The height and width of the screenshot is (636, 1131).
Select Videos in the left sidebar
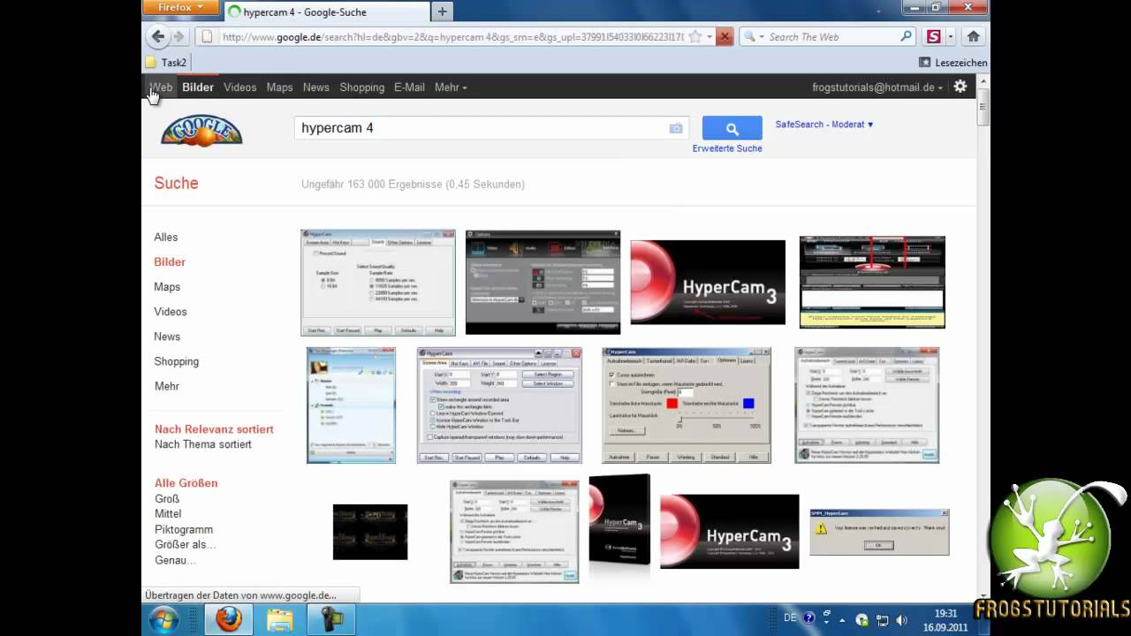pos(171,312)
